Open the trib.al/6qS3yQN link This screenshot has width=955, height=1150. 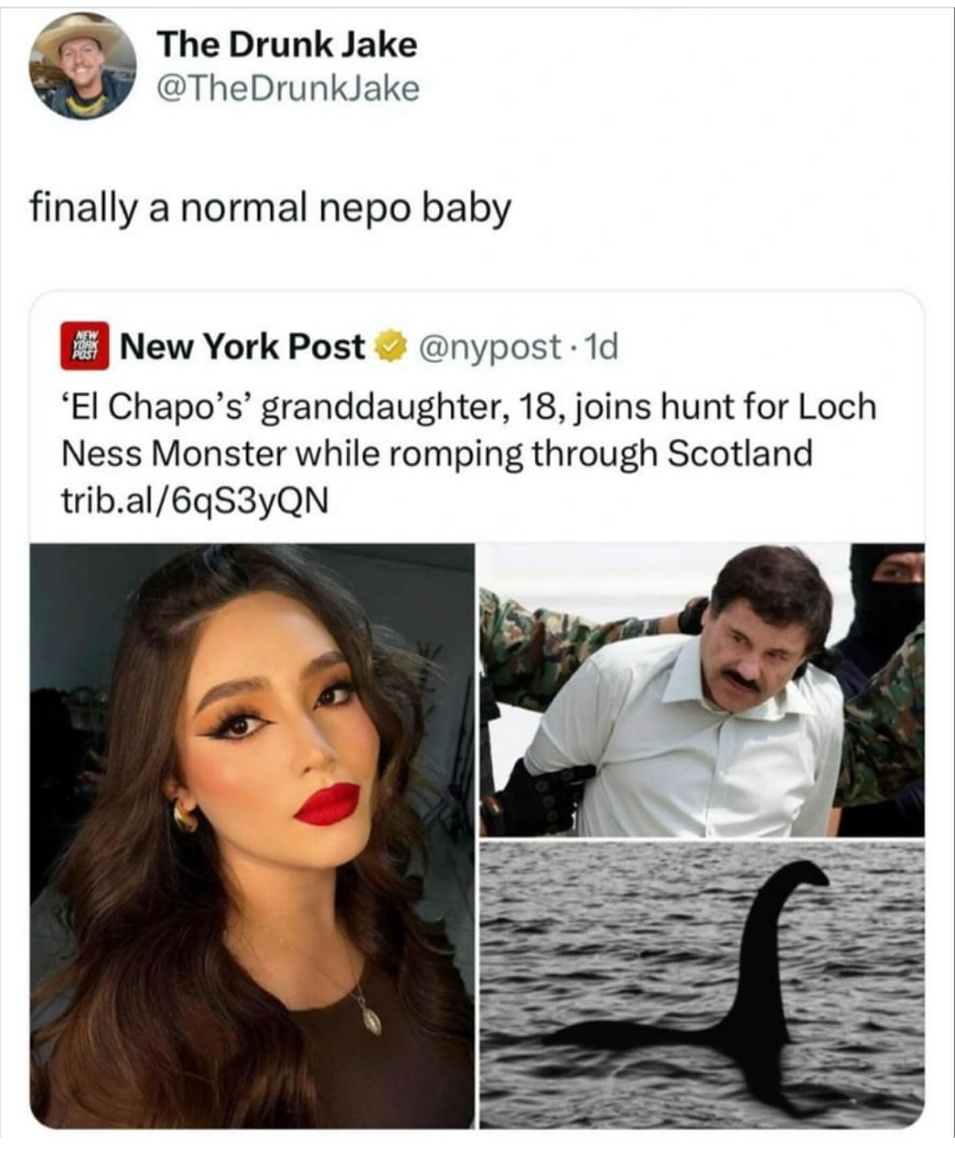pyautogui.click(x=195, y=501)
